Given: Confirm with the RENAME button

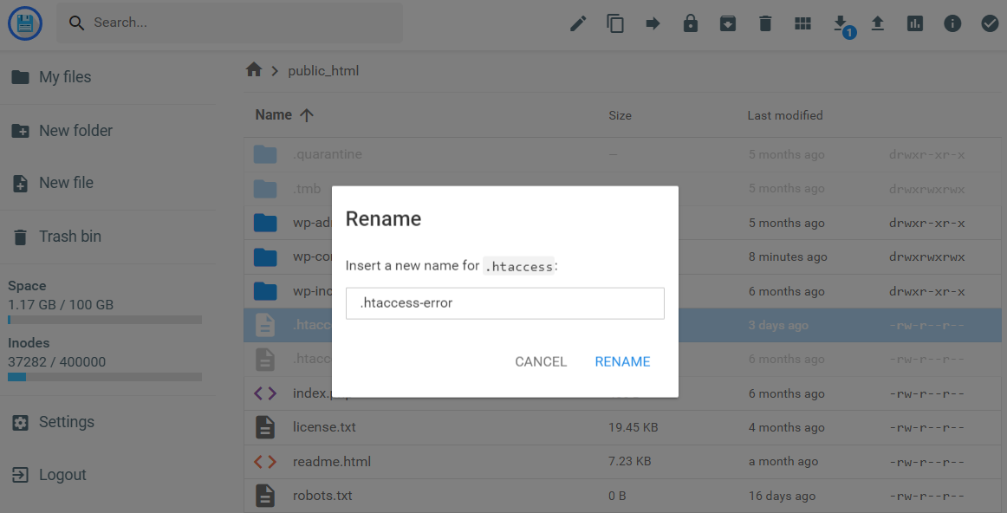Looking at the screenshot, I should click(x=622, y=361).
